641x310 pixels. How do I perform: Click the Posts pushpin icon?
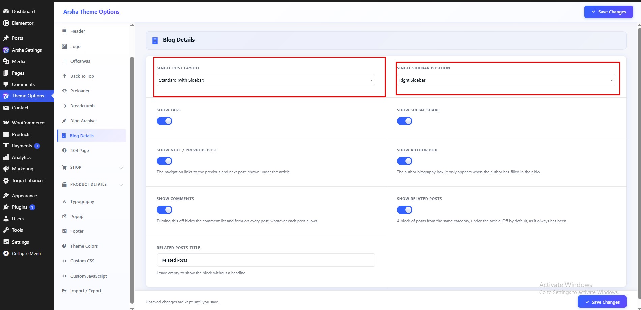point(6,38)
